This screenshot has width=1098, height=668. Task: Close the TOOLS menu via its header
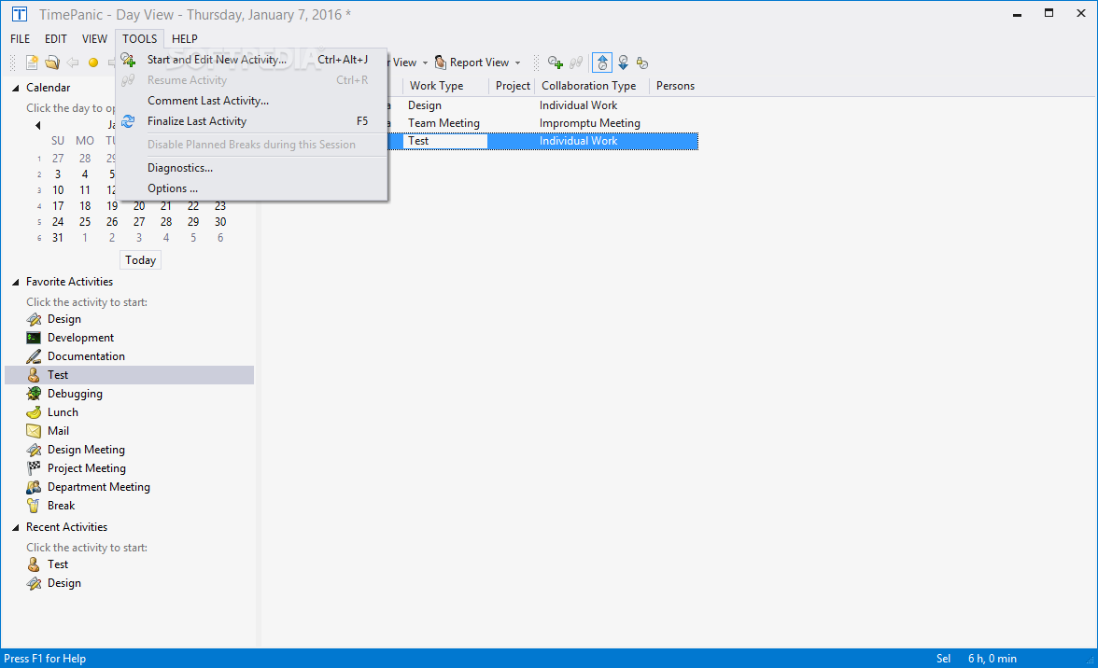(139, 39)
